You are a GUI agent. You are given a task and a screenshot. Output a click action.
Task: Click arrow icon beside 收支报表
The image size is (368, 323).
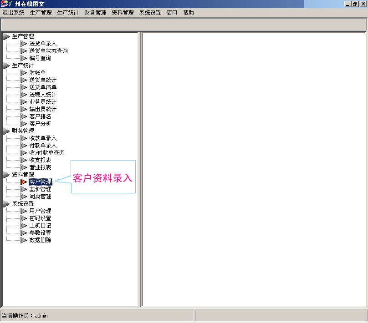tap(24, 160)
